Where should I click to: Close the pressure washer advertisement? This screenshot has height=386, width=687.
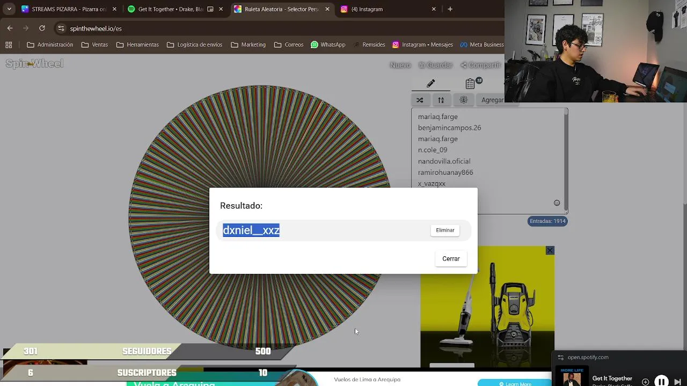coord(550,250)
